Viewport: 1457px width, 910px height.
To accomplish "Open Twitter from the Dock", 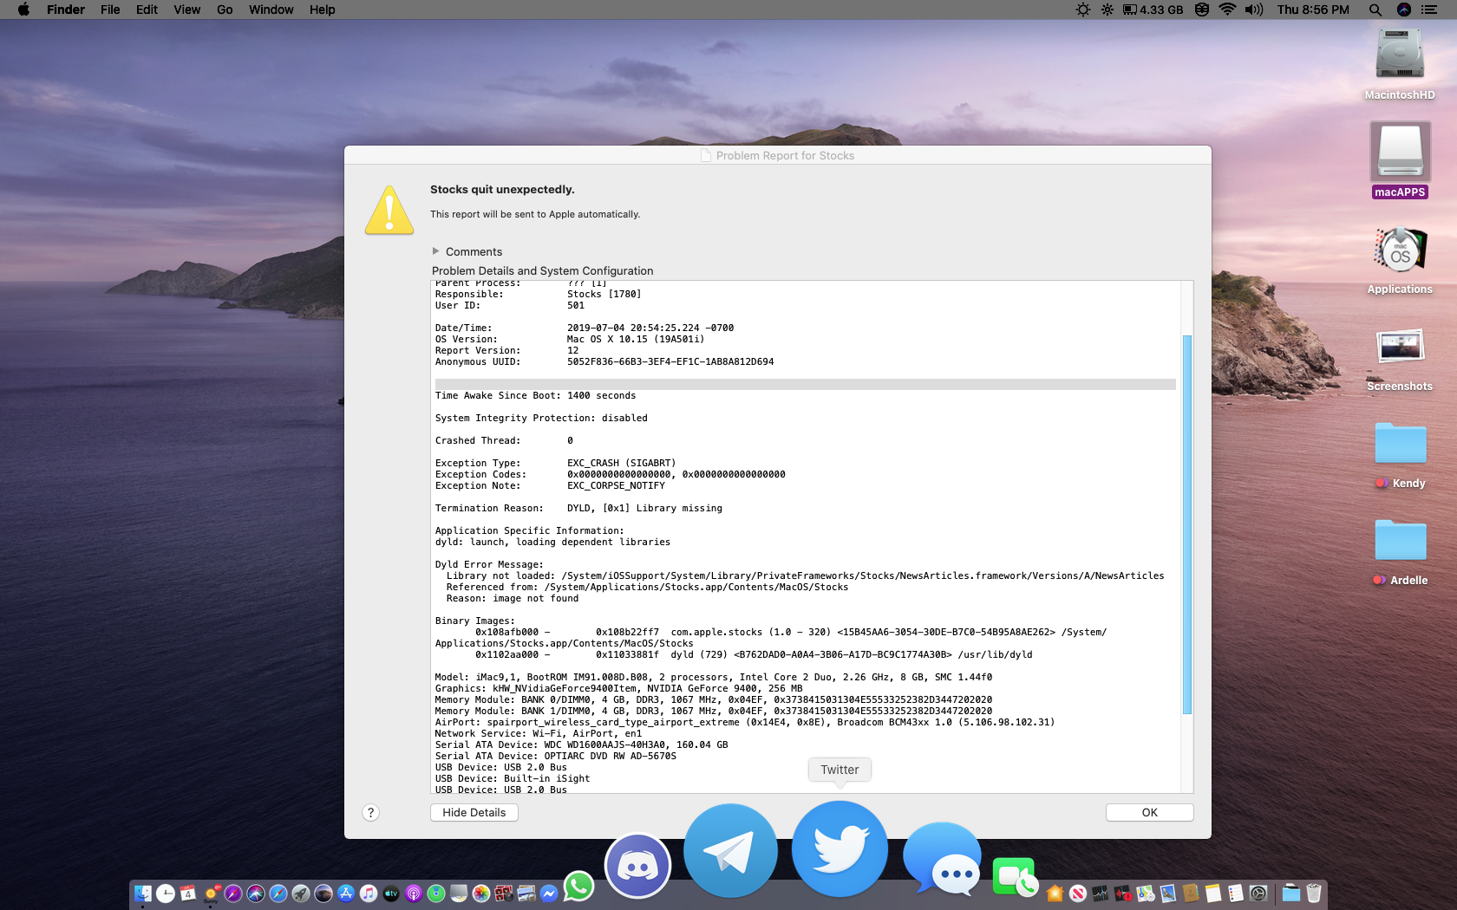I will [x=840, y=848].
